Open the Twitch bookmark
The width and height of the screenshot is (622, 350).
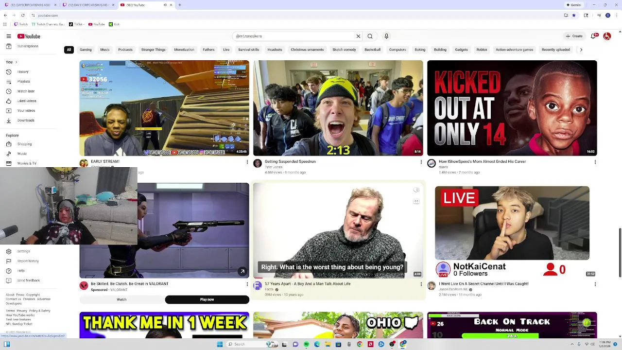tap(21, 24)
